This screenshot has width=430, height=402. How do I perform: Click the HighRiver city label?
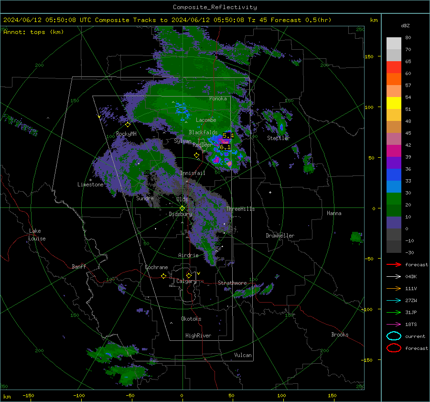198,336
